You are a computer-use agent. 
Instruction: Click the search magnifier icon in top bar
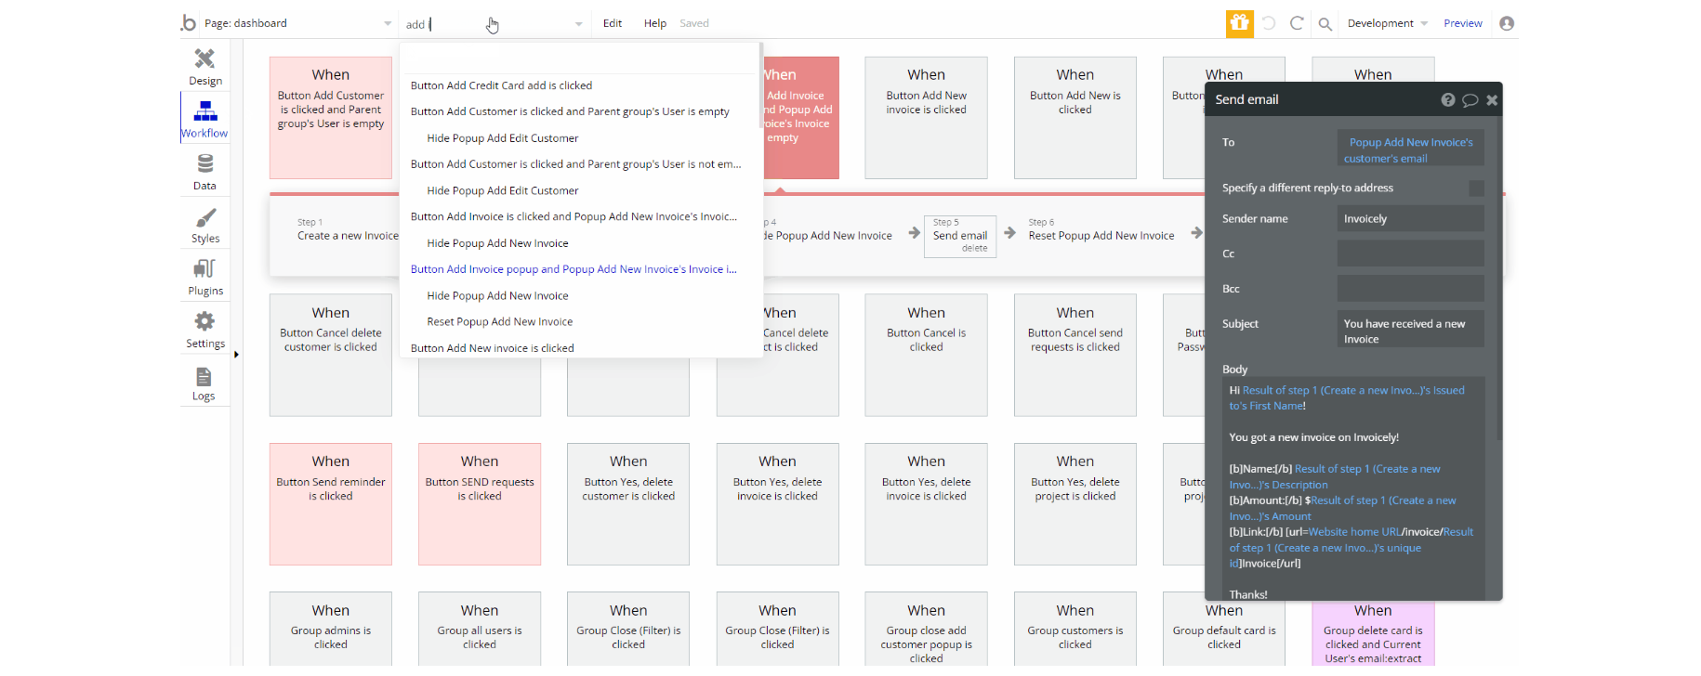point(1325,23)
